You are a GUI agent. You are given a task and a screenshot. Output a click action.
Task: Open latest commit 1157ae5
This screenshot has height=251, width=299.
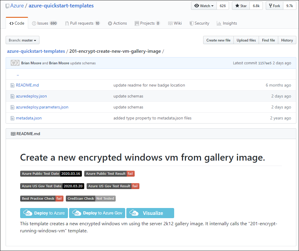pos(265,63)
